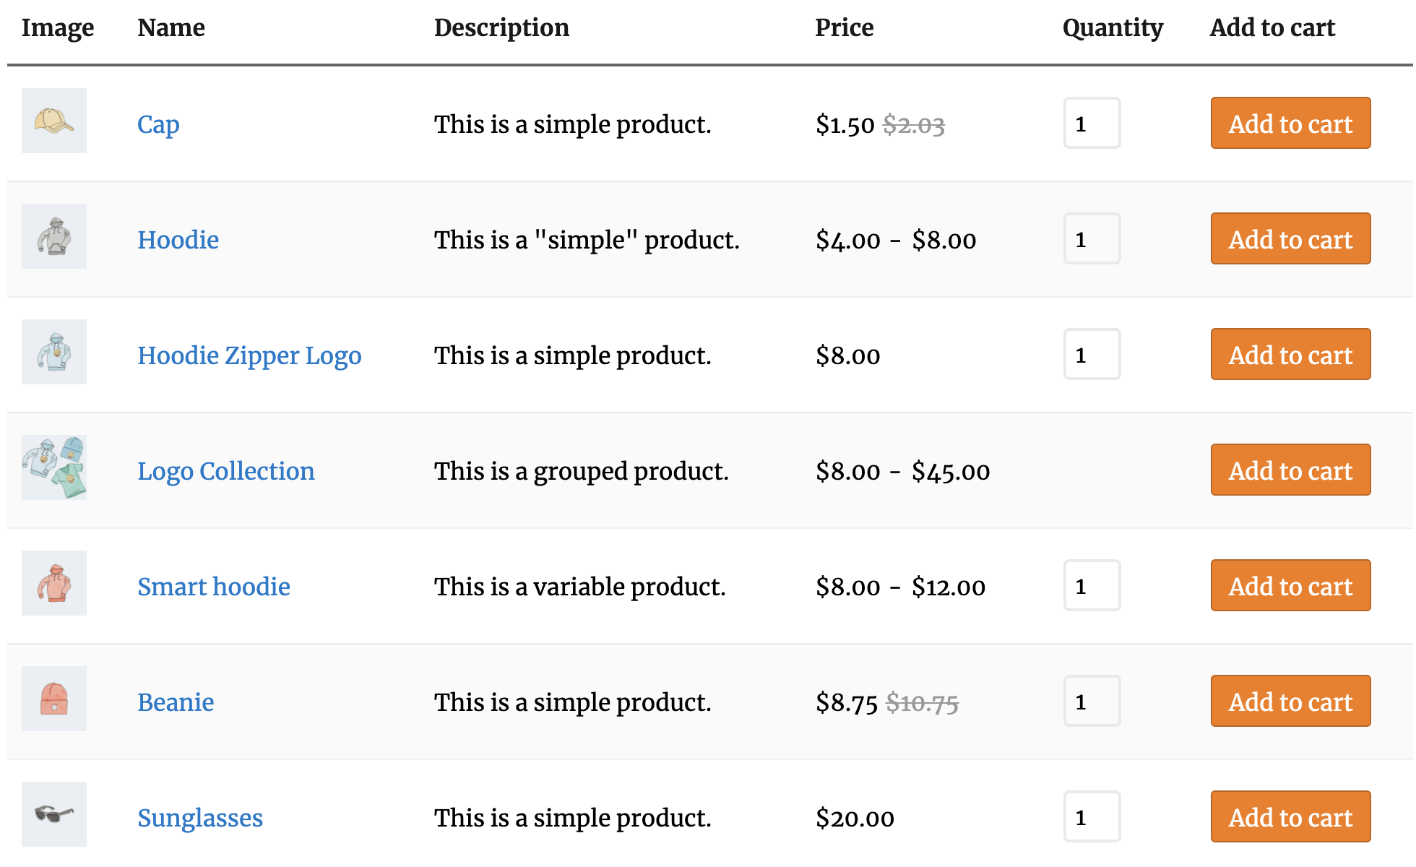Screen dimensions: 1416x867
Task: Add the Beanie to cart
Action: point(1290,702)
